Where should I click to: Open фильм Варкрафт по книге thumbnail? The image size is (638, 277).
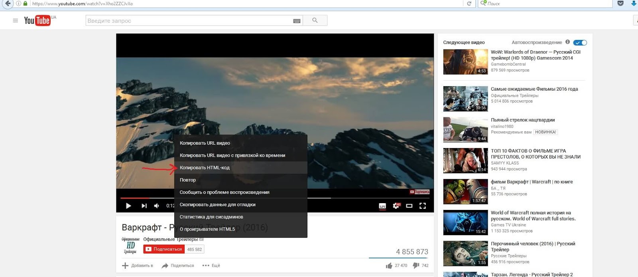coord(465,192)
